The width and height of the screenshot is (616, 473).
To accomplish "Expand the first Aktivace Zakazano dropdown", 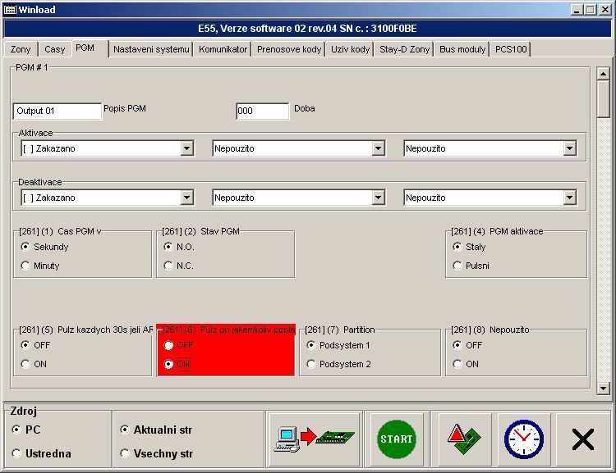I will 186,148.
